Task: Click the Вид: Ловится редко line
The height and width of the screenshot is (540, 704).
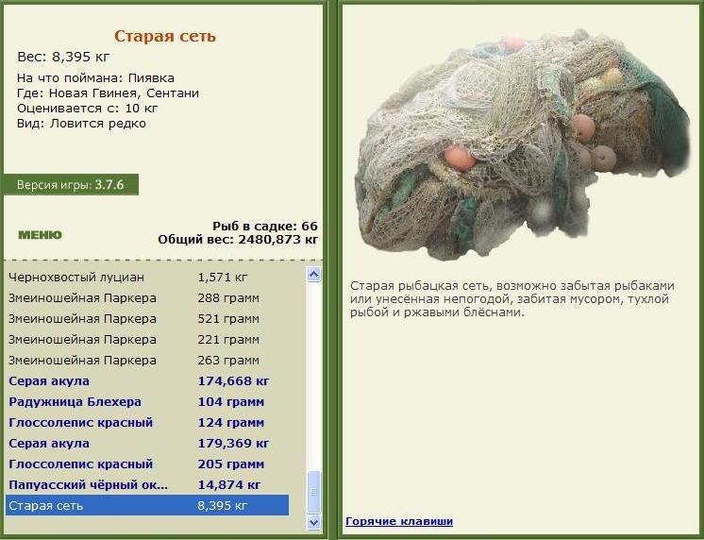Action: tap(81, 123)
